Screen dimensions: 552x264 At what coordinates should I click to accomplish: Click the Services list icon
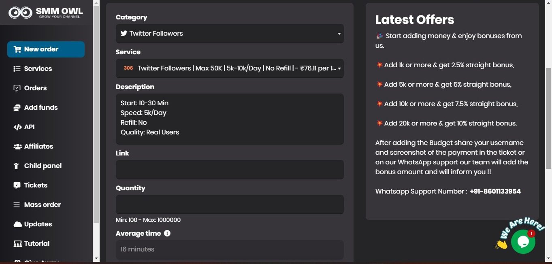click(x=17, y=68)
